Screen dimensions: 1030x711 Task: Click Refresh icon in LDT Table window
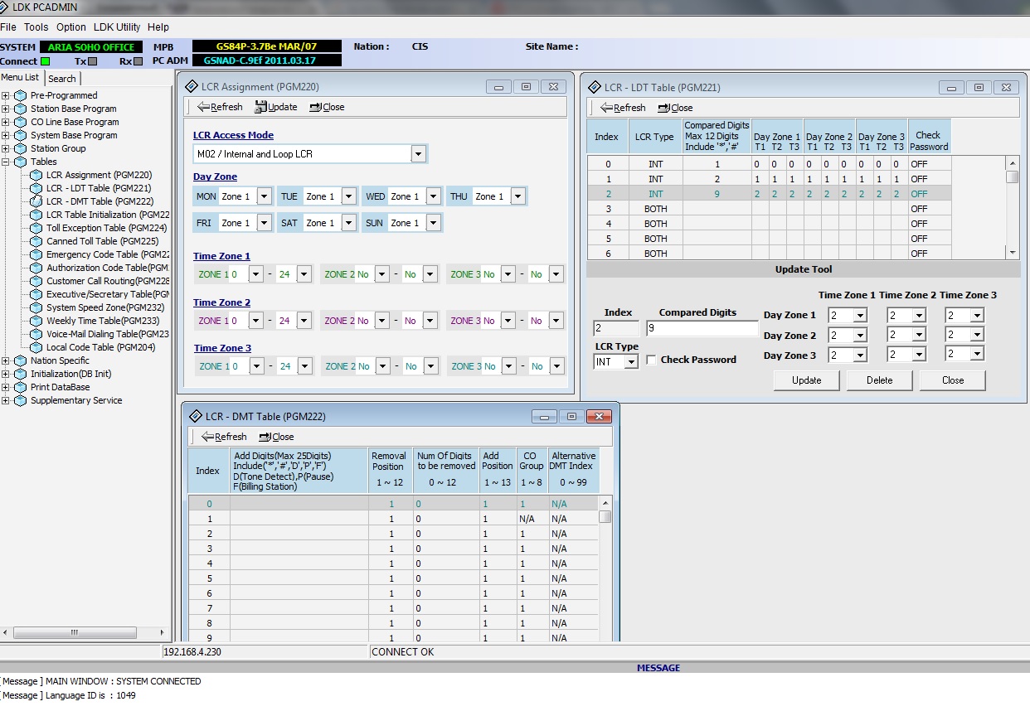(606, 108)
